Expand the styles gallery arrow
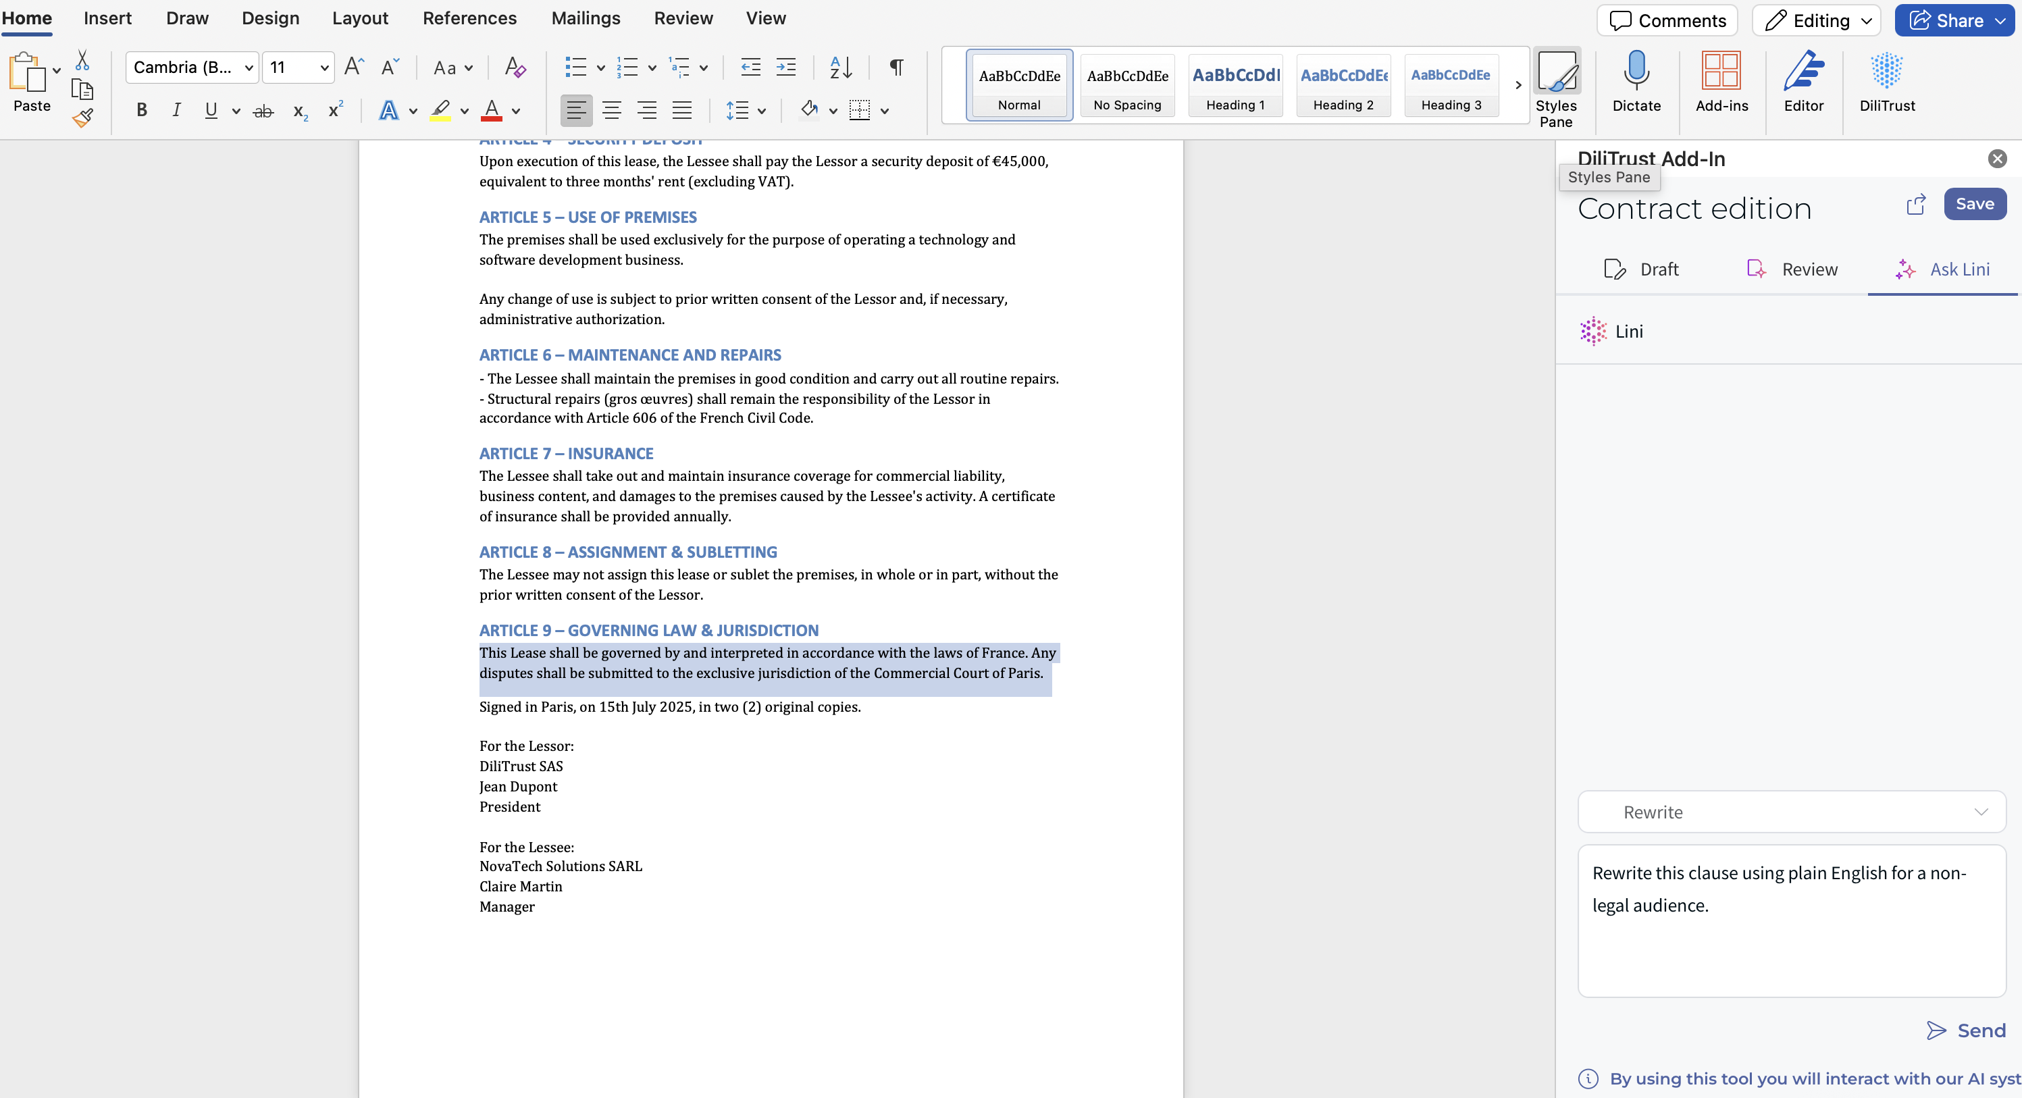 tap(1518, 85)
